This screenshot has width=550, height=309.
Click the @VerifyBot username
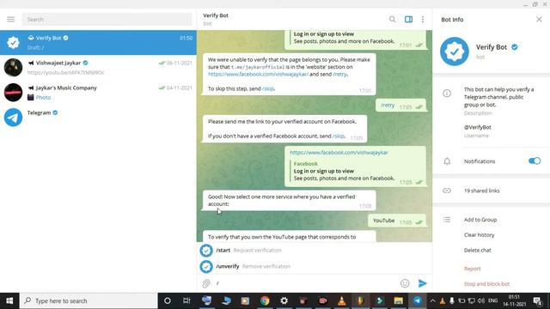coord(478,127)
